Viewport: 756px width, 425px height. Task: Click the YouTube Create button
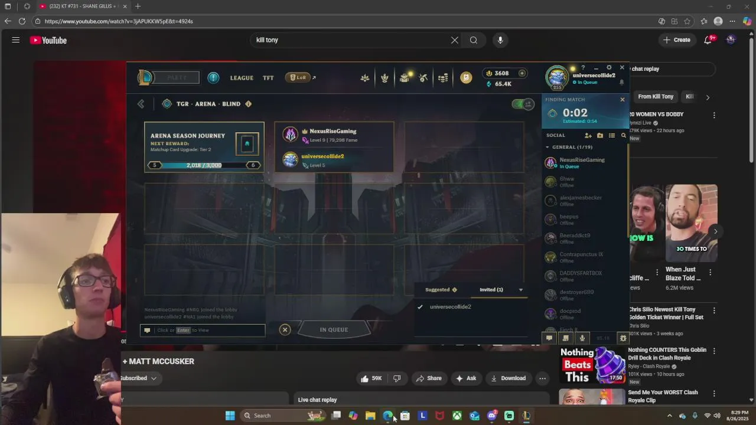point(676,40)
